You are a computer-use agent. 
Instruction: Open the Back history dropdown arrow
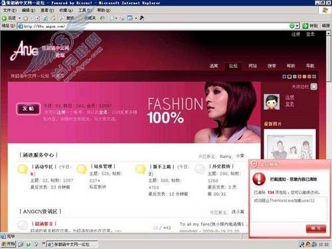[19, 18]
